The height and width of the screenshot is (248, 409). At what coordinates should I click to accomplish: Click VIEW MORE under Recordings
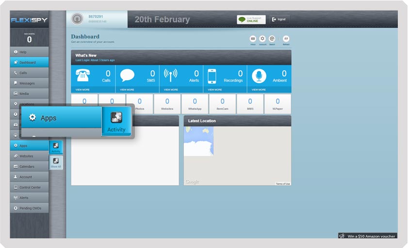(214, 90)
